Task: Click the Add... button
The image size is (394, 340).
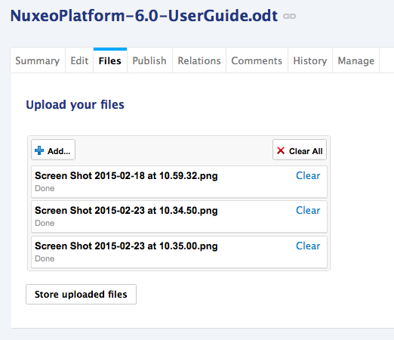Action: pyautogui.click(x=53, y=150)
